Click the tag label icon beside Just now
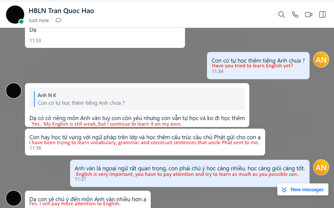Viewport: 334px width, 208px height. (x=58, y=20)
